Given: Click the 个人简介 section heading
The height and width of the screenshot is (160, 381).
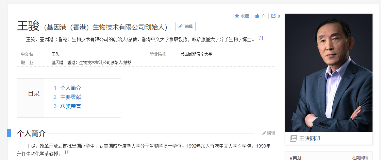Looking at the screenshot, I should pyautogui.click(x=31, y=133).
